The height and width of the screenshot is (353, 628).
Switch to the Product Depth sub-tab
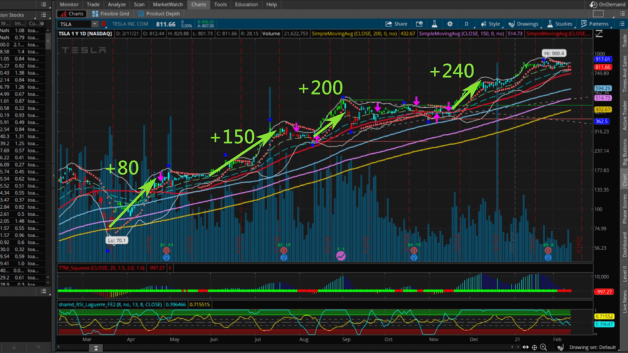(x=159, y=13)
